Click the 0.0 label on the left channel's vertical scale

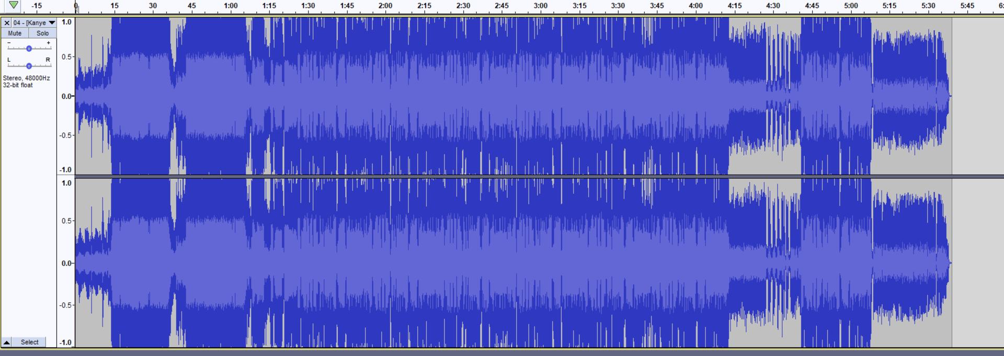coord(67,96)
